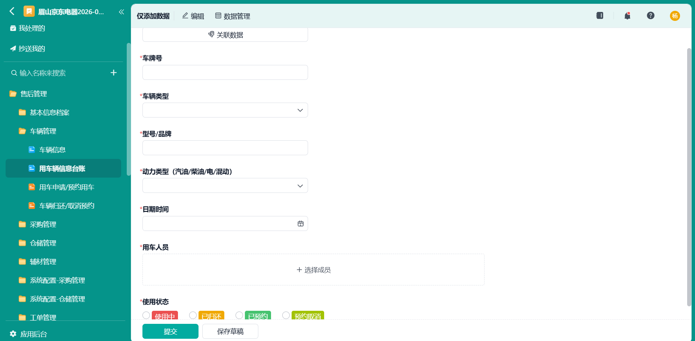Select the 已归还 radio option
The height and width of the screenshot is (341, 695).
pos(193,315)
